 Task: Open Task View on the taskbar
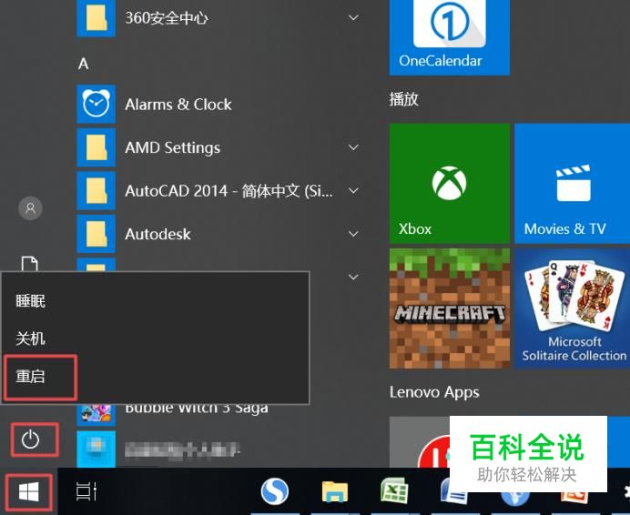tap(86, 491)
